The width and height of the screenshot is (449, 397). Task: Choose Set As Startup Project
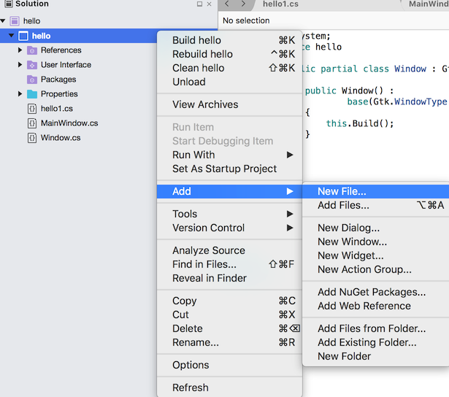coord(224,169)
